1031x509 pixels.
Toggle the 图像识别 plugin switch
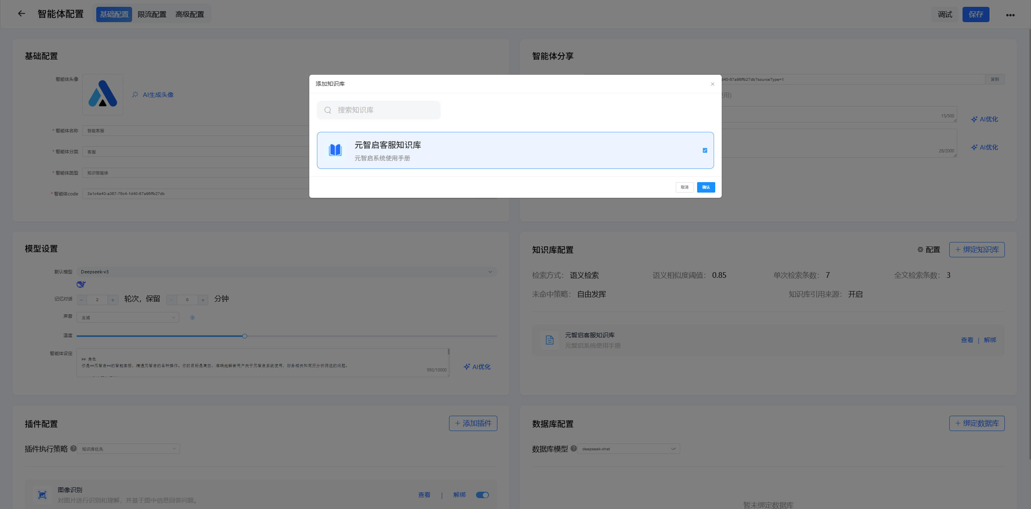(x=482, y=495)
